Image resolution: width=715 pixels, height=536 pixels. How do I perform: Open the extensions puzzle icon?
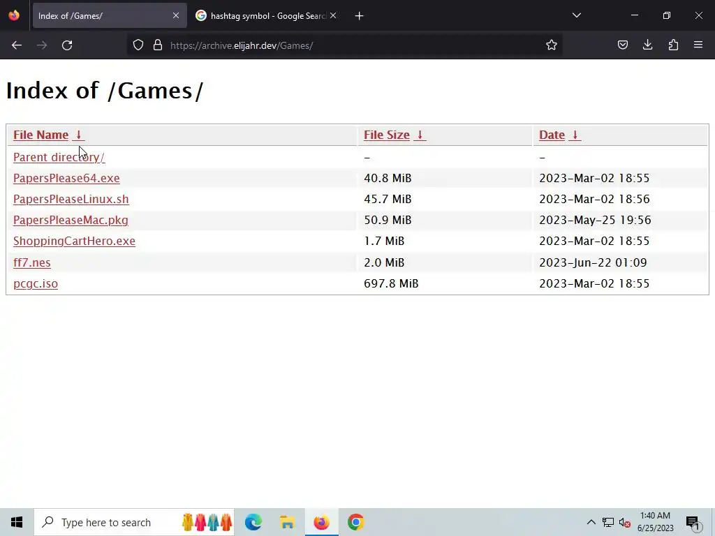click(673, 45)
